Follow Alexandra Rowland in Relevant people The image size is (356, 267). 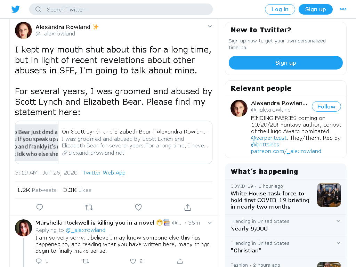(x=326, y=106)
